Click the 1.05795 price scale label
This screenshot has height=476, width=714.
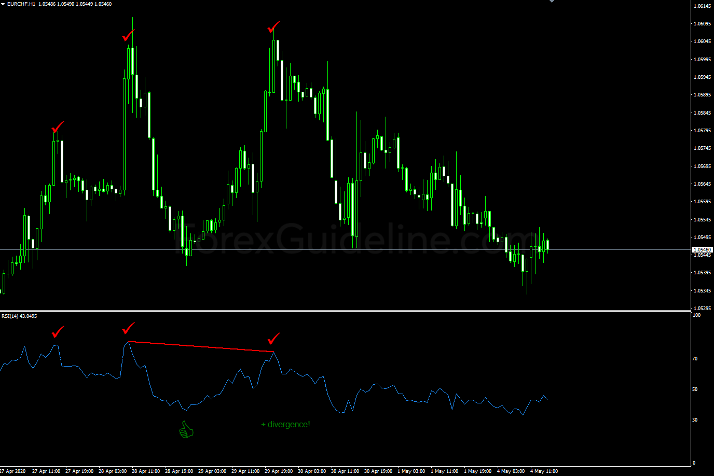coord(702,131)
